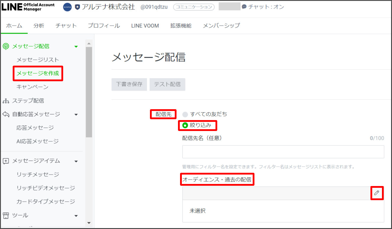Screen dimensions: 392x229
Task: Click the コミュニケーション account type badge
Action: coord(194,7)
